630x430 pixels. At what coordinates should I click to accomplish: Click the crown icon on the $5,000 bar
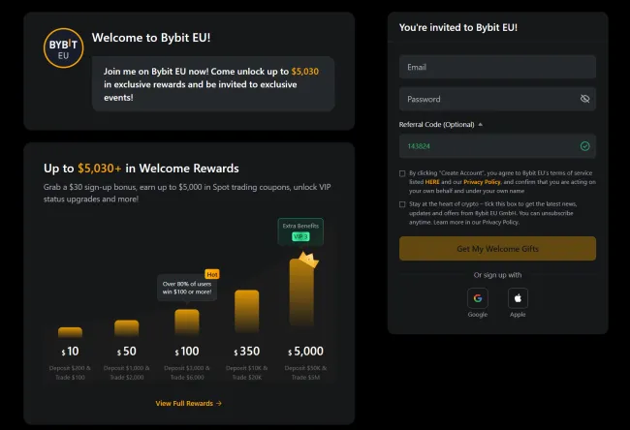pos(308,260)
